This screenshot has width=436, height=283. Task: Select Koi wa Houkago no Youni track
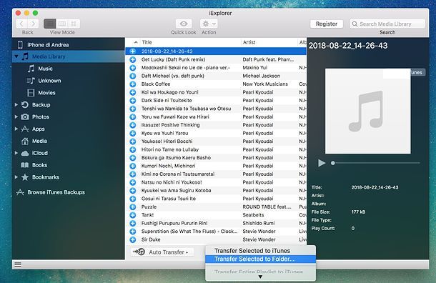coord(216,92)
